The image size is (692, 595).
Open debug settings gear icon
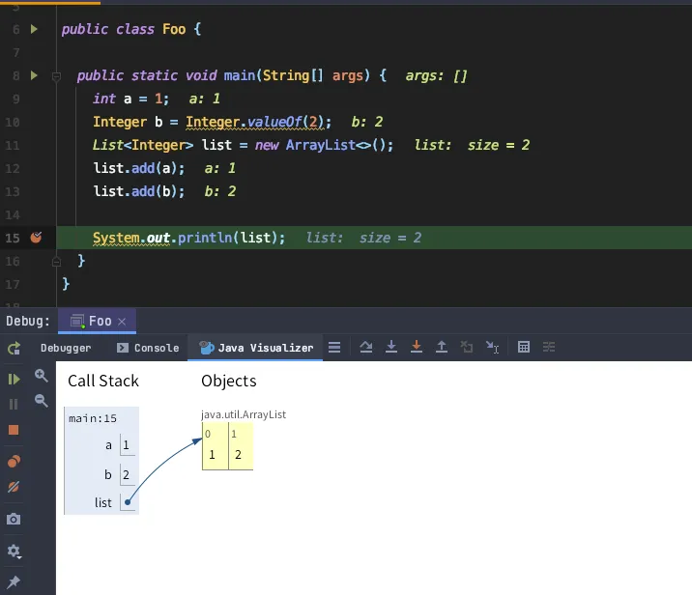click(x=14, y=551)
